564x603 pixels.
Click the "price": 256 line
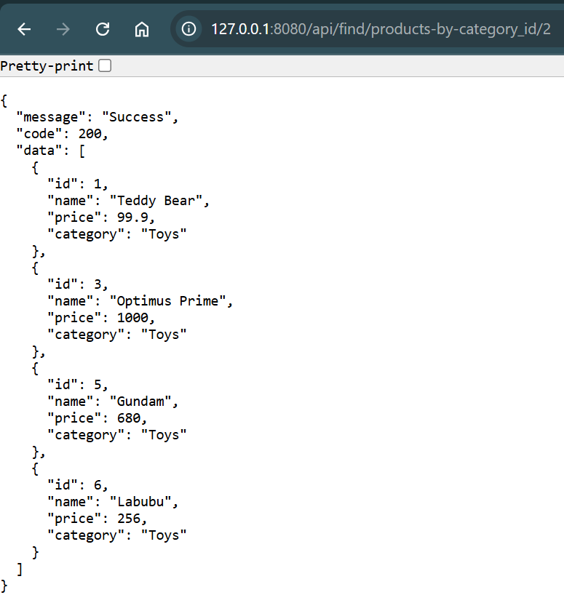point(98,519)
